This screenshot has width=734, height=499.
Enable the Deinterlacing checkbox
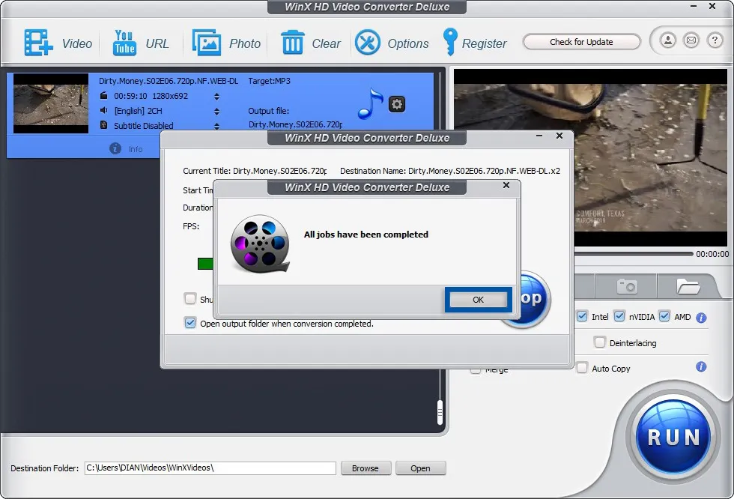coord(600,342)
